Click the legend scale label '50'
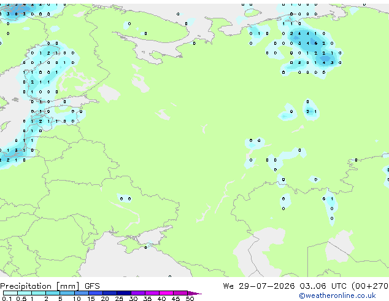Screen dimensions: 389x301 pyautogui.click(x=190, y=299)
